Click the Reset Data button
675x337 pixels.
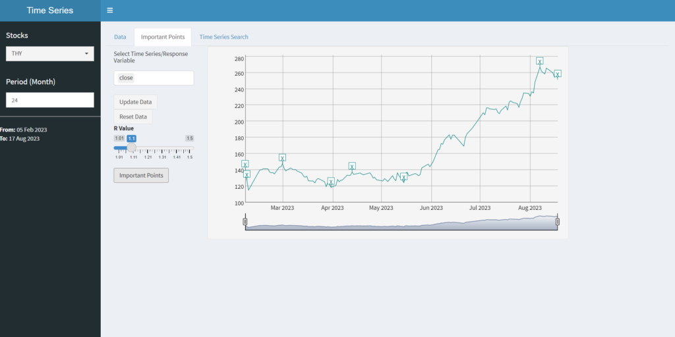[133, 117]
